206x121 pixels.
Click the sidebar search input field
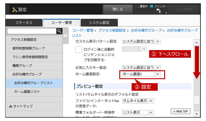(x=32, y=31)
